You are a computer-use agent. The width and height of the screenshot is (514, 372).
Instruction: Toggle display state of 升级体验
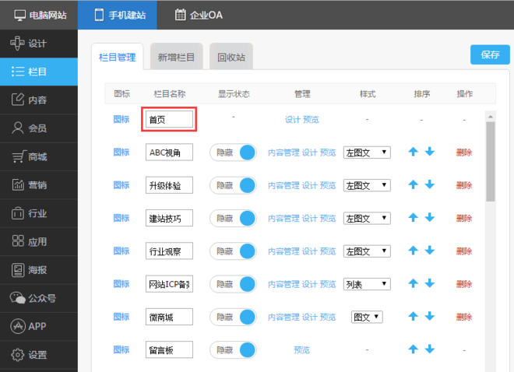pyautogui.click(x=233, y=185)
